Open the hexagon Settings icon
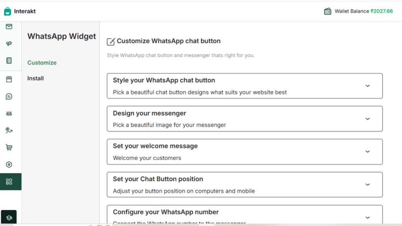The width and height of the screenshot is (402, 226). click(10, 164)
